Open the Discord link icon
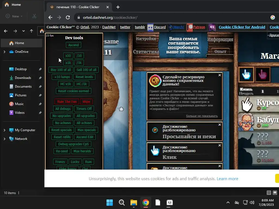This screenshot has height=209, width=279. pyautogui.click(x=150, y=27)
